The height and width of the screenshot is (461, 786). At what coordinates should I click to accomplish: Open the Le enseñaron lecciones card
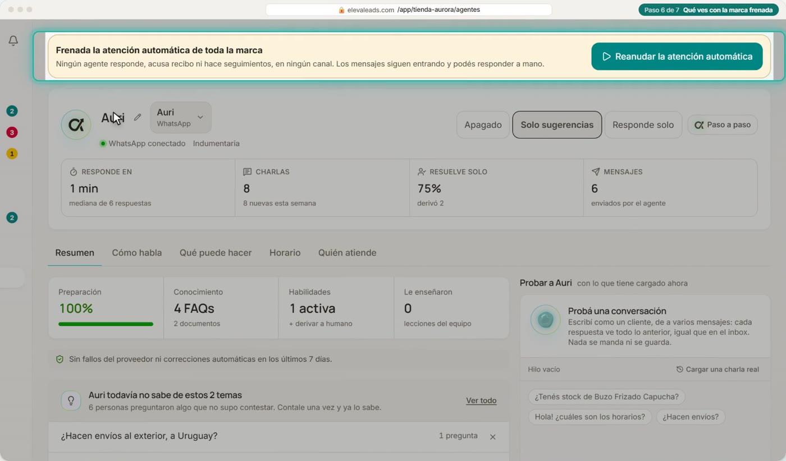point(451,308)
